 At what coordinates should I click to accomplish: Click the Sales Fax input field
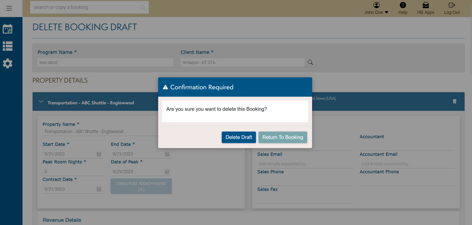305,199
